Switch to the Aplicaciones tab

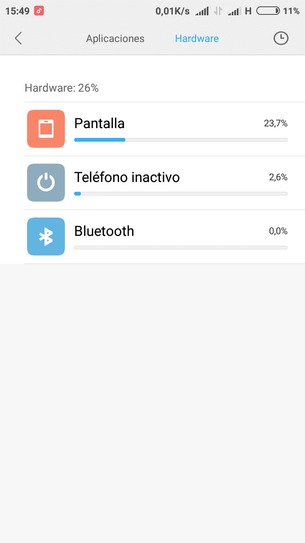click(x=115, y=39)
